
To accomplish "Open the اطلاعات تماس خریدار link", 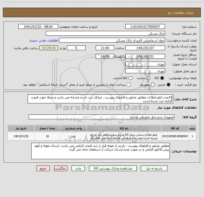I will tap(44, 40).
